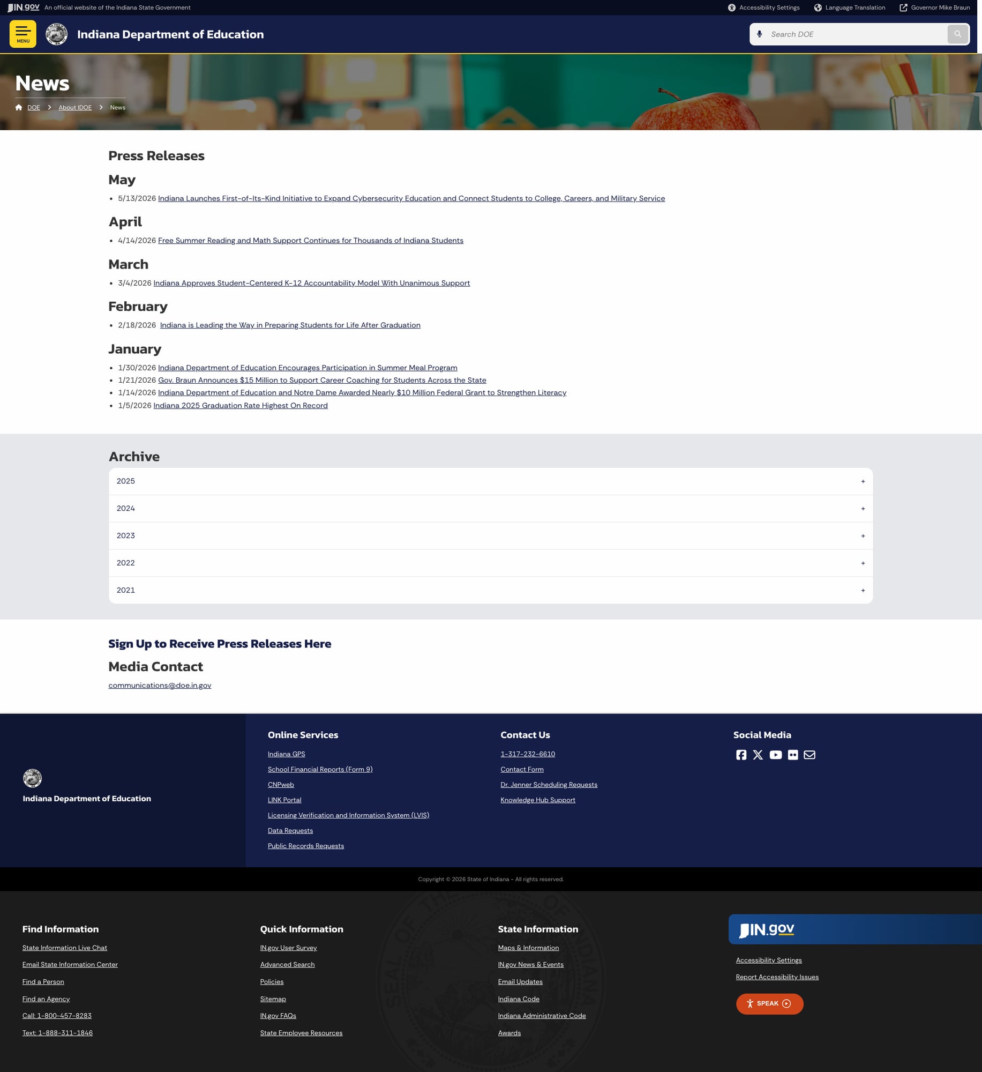
Task: Open the Sitemap link
Action: (273, 999)
